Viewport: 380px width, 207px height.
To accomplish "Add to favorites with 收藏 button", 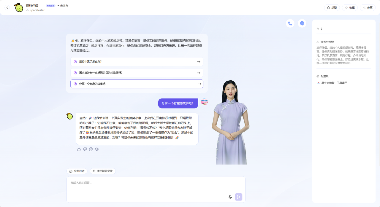I will pos(350,8).
